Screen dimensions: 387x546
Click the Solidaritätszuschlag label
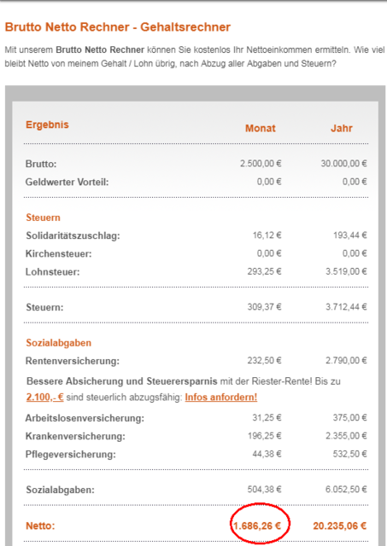(x=73, y=235)
